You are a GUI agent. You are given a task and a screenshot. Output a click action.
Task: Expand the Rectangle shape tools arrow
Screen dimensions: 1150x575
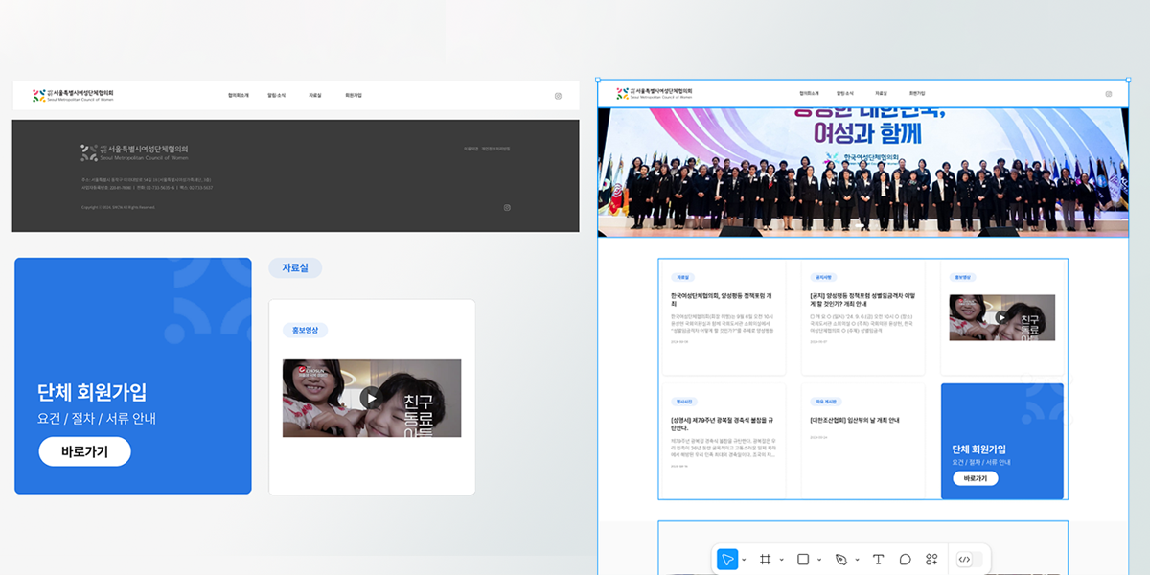[x=819, y=560]
